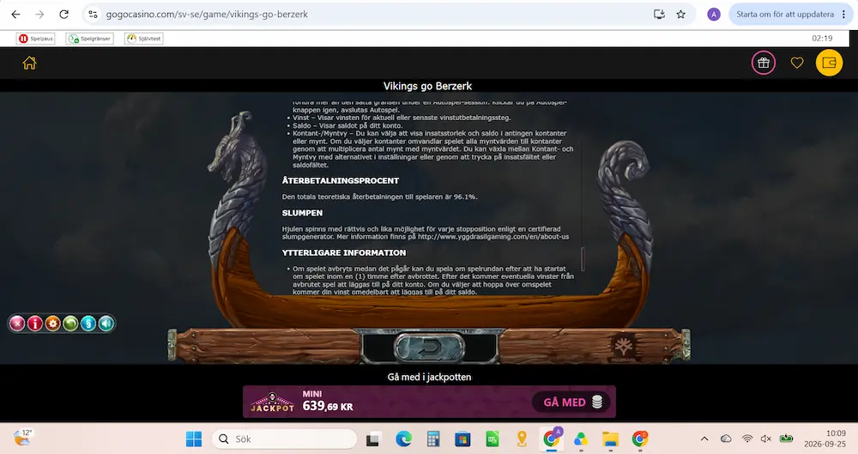Bookmark this page with the star icon
858x454 pixels.
(x=680, y=15)
